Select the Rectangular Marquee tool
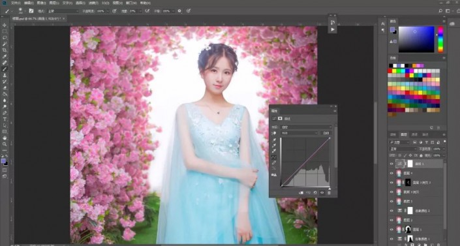 click(5, 31)
